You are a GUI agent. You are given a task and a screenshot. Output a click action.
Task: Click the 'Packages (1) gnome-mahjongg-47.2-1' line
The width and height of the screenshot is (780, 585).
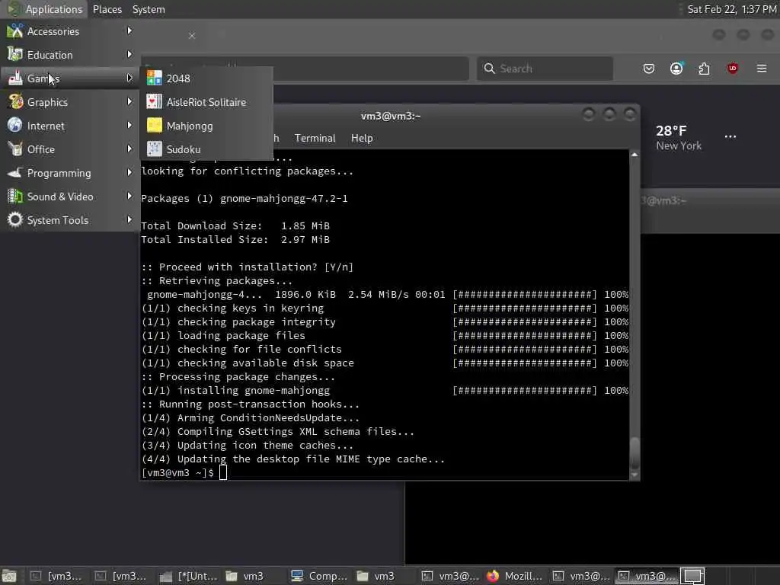pos(245,199)
